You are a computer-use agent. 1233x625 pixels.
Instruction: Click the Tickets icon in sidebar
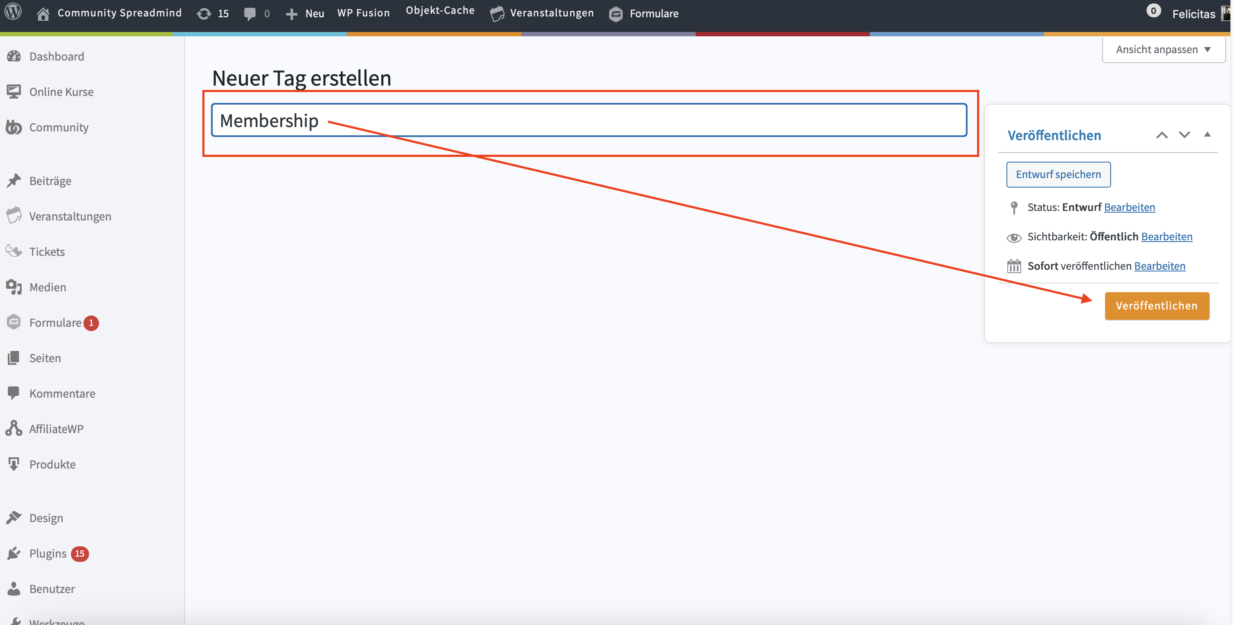click(x=14, y=251)
